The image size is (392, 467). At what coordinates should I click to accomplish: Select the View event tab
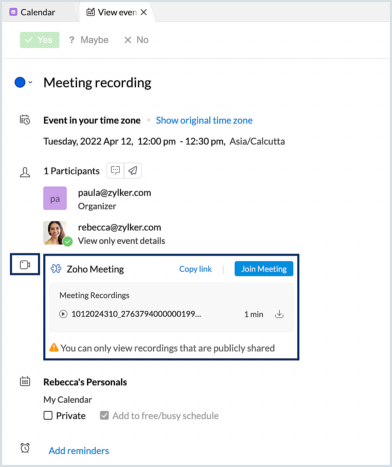coord(113,12)
